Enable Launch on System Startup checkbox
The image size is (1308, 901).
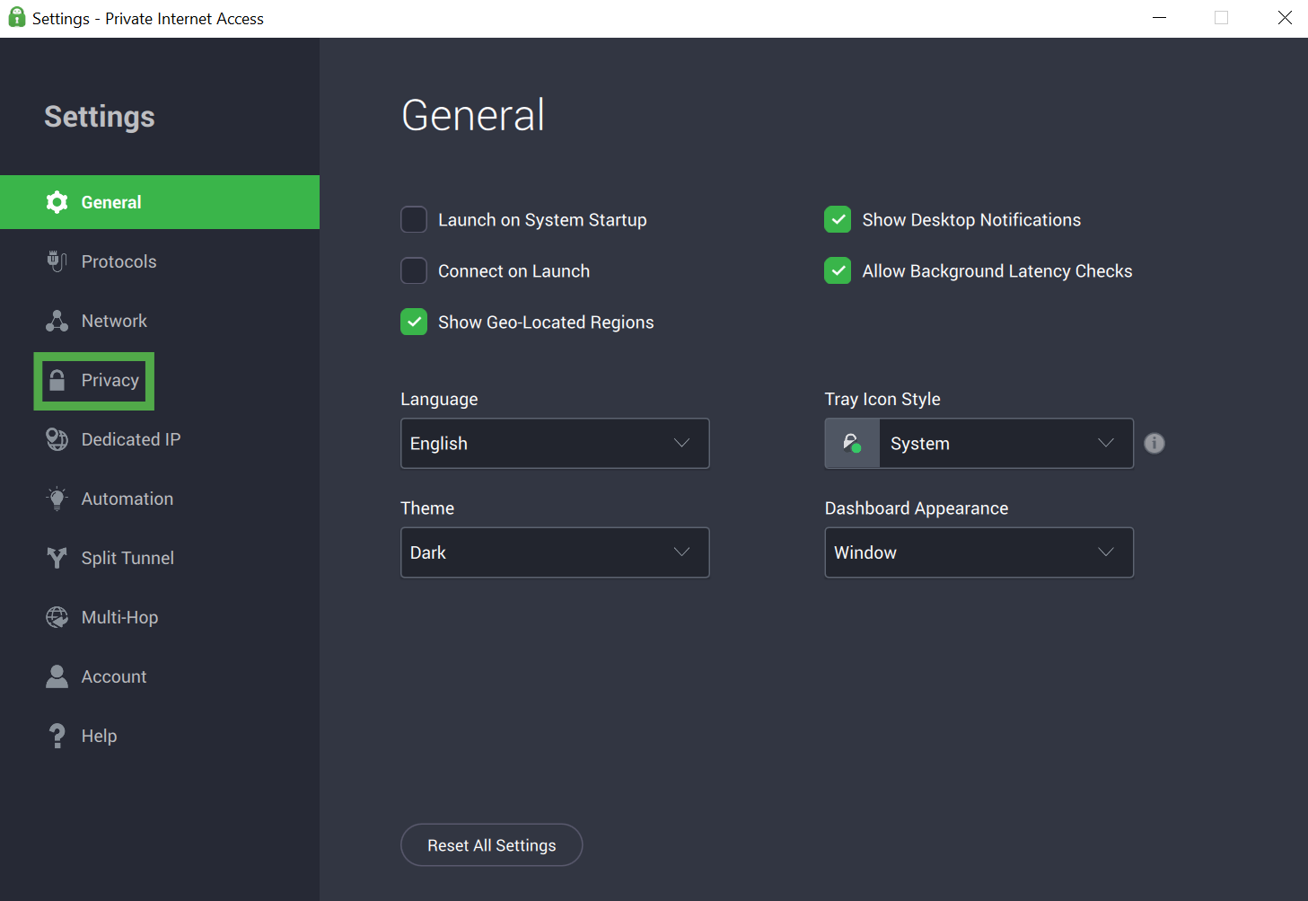coord(414,219)
